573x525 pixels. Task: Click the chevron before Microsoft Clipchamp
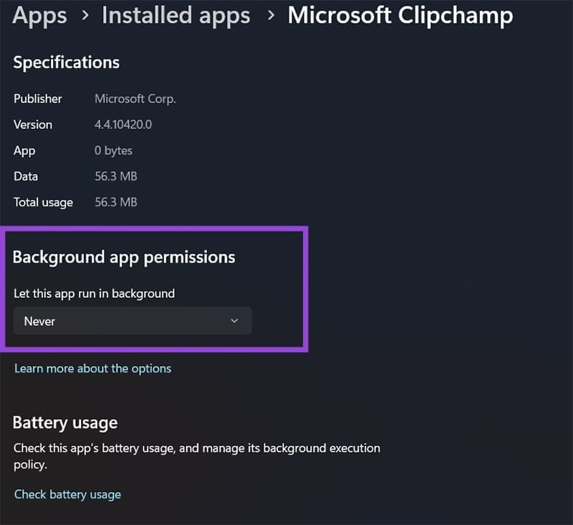click(x=269, y=16)
